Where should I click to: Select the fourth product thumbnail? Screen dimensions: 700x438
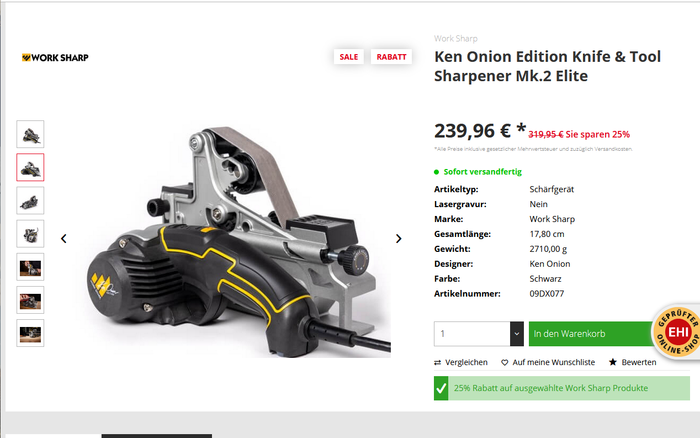point(30,234)
